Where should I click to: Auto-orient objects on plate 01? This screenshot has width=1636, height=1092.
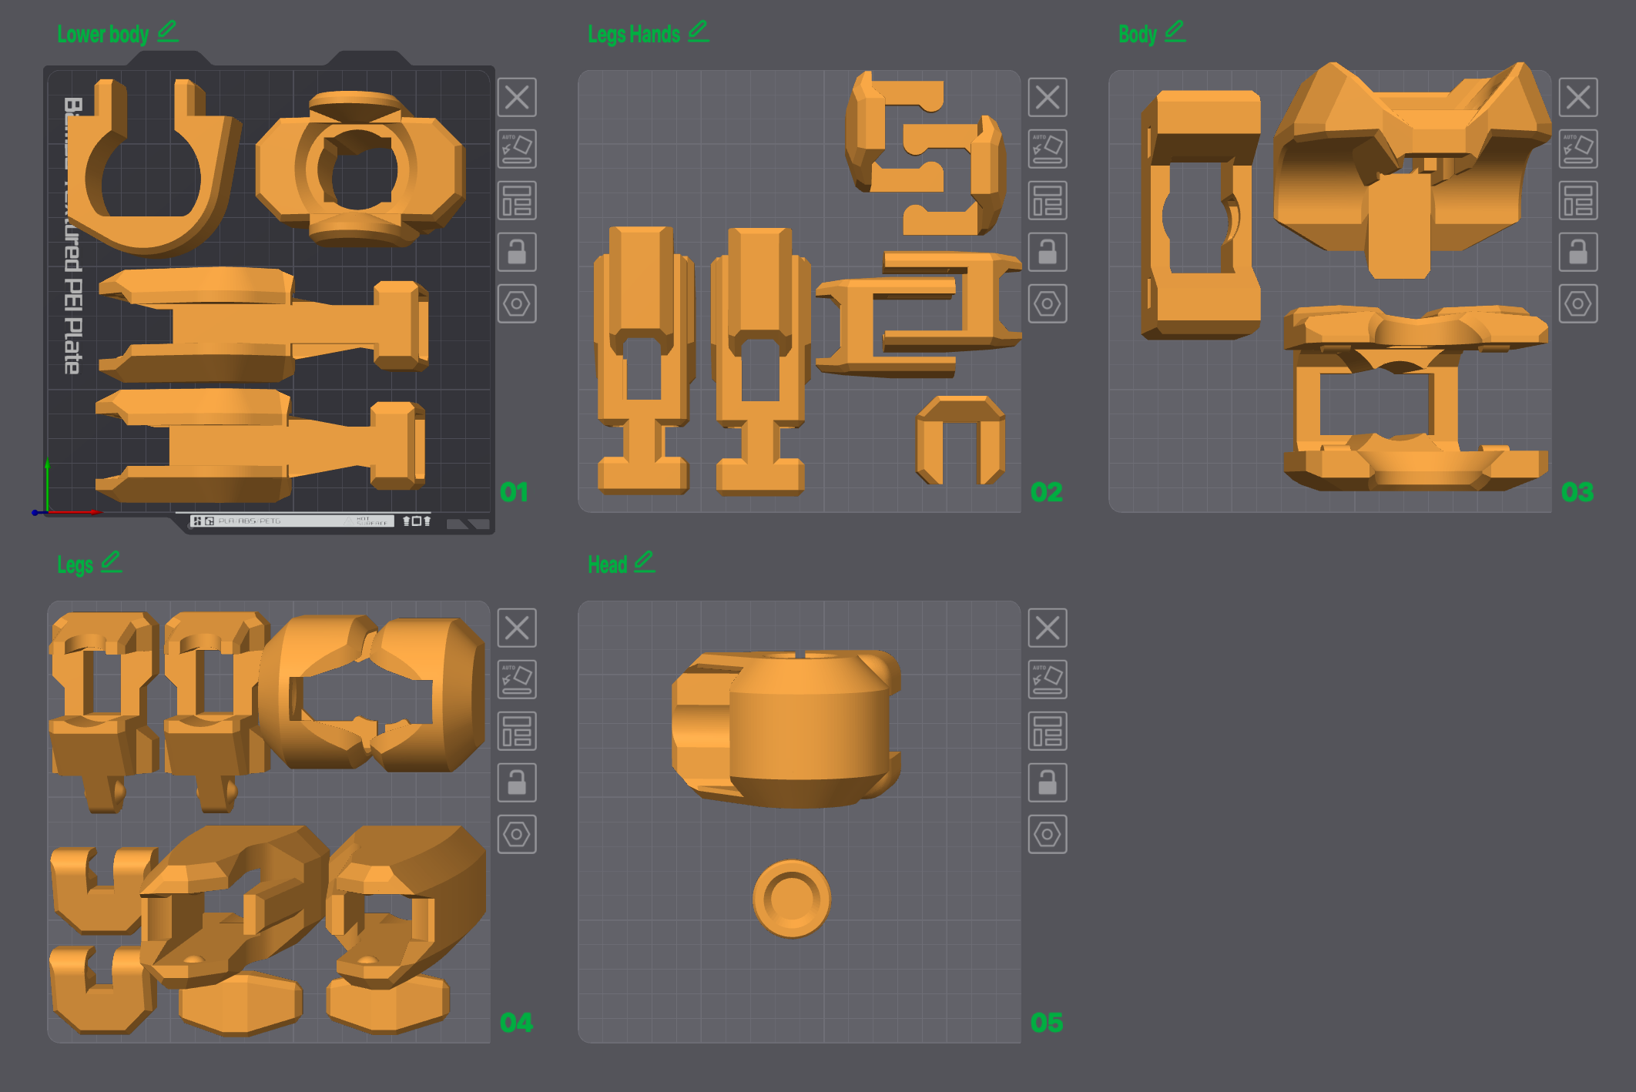click(x=517, y=149)
